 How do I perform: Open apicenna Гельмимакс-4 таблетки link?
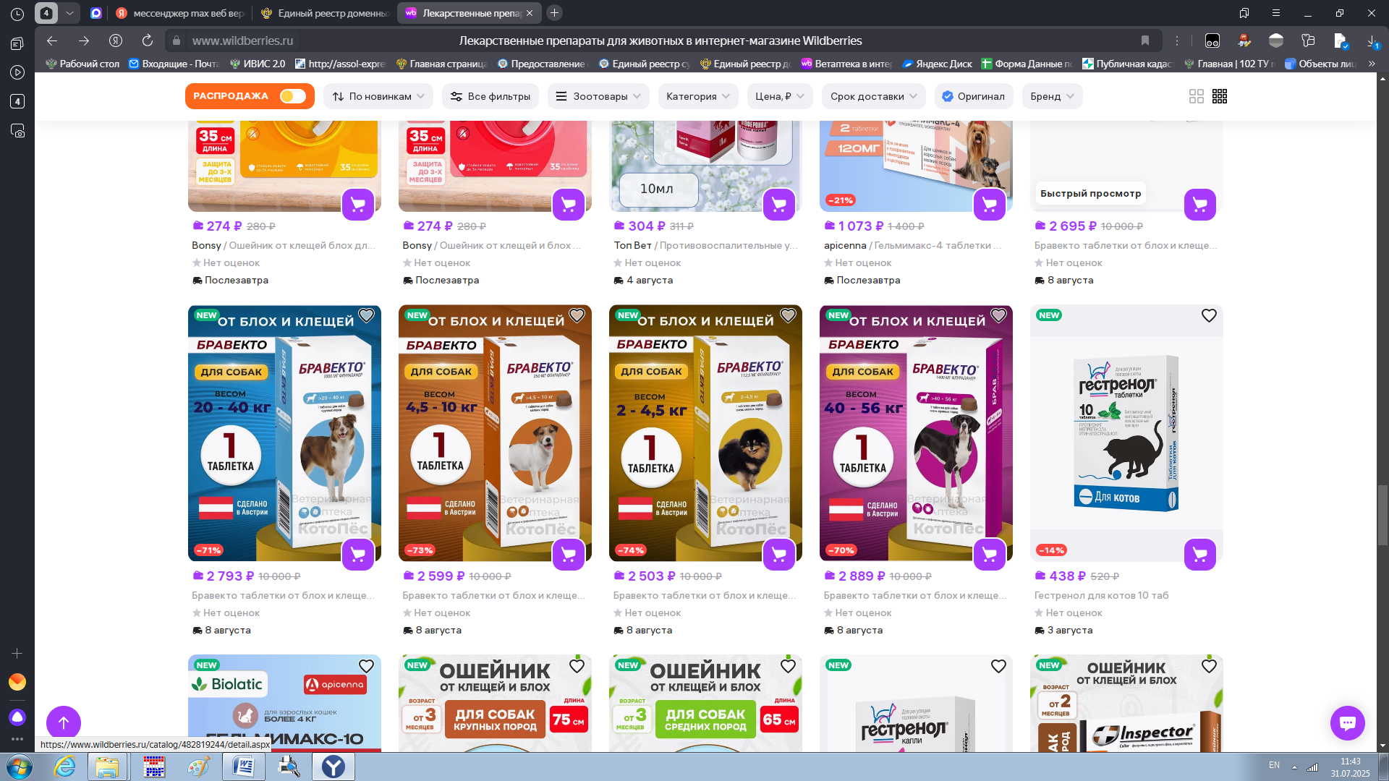[912, 246]
